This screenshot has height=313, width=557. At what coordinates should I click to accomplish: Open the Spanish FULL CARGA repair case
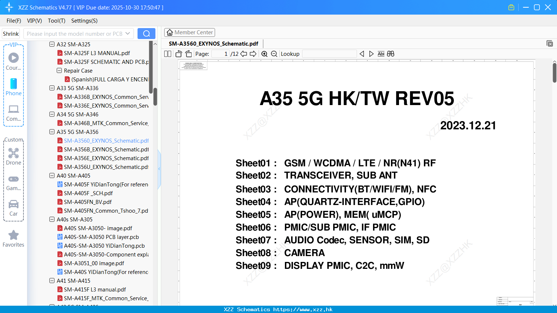(x=109, y=79)
